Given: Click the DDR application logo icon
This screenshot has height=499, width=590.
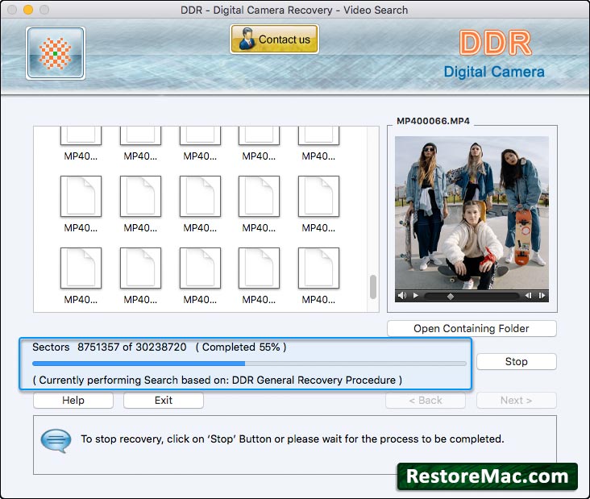Looking at the screenshot, I should (56, 53).
